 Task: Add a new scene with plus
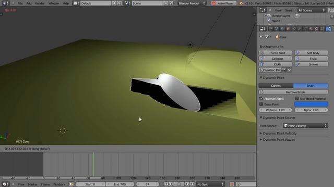166,3
